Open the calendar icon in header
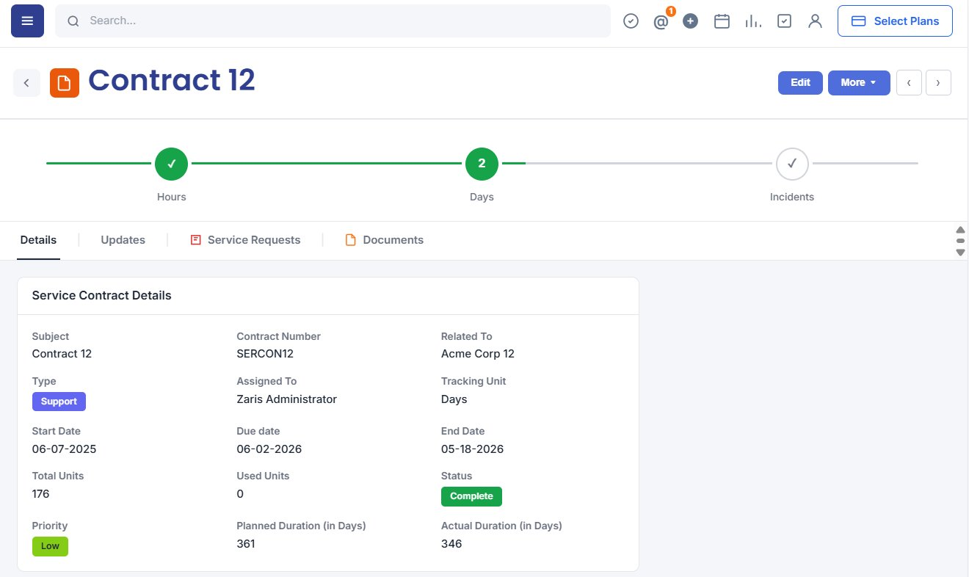 point(722,21)
